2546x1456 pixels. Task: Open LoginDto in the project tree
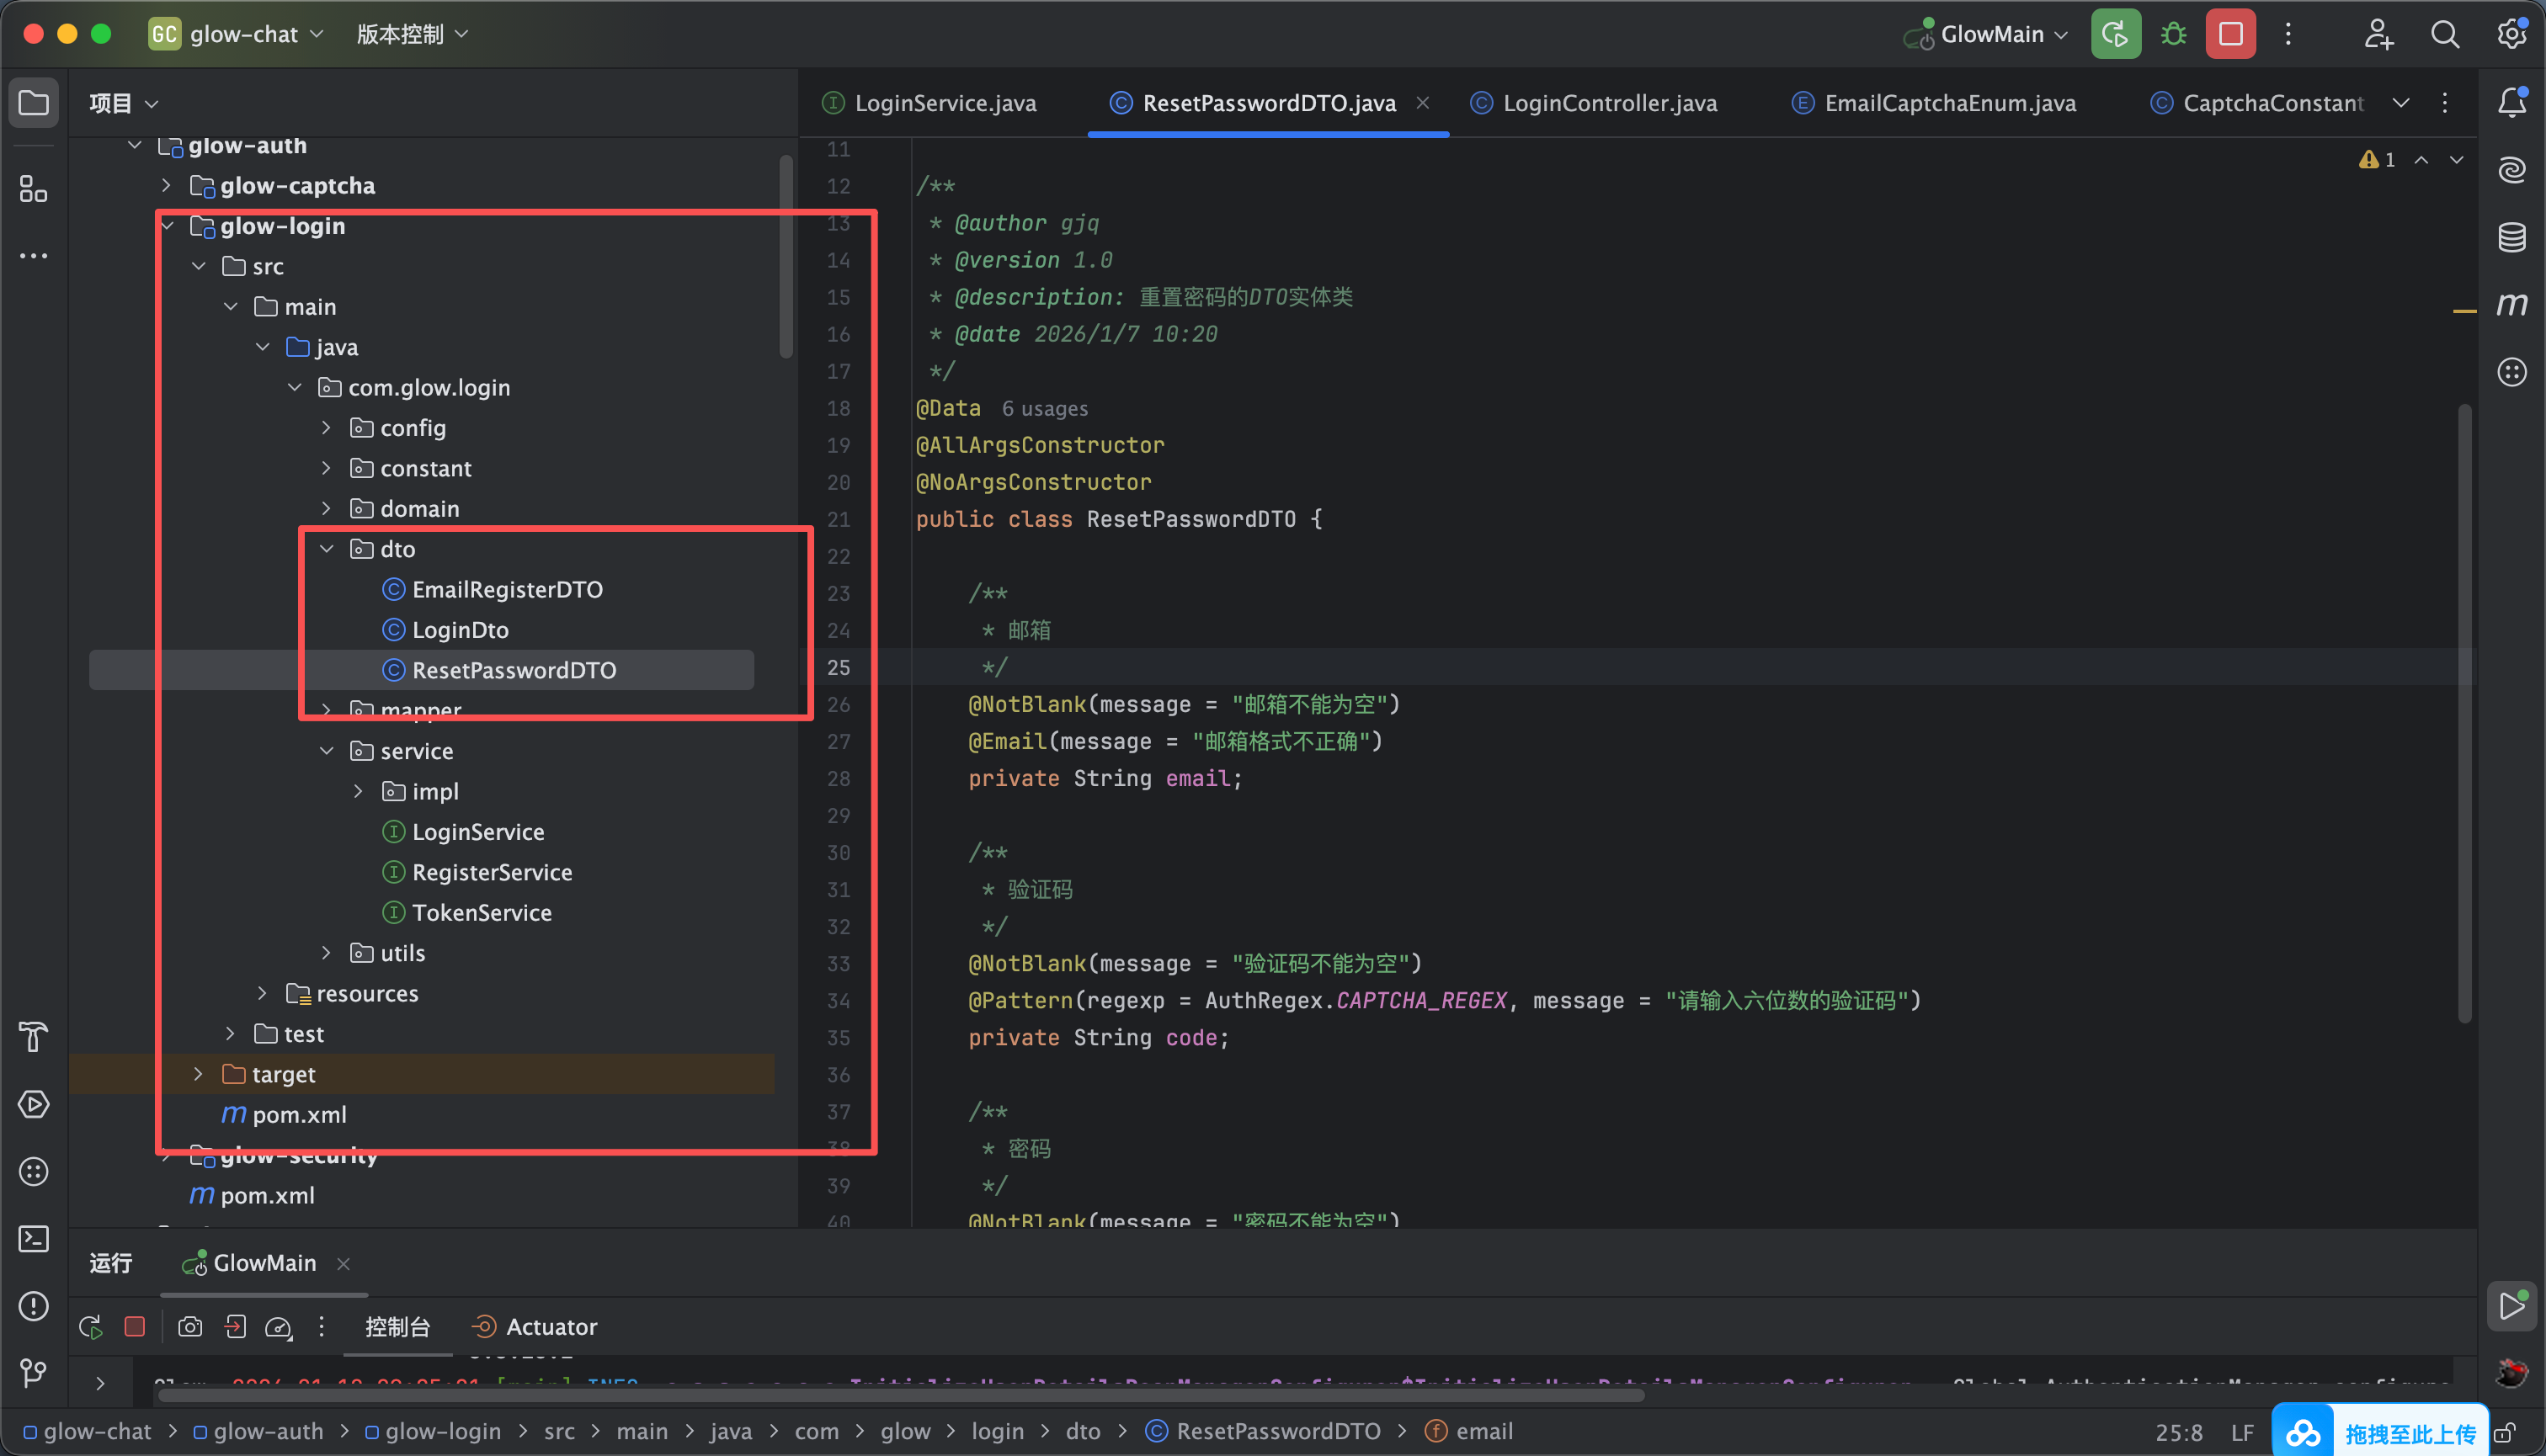(461, 630)
